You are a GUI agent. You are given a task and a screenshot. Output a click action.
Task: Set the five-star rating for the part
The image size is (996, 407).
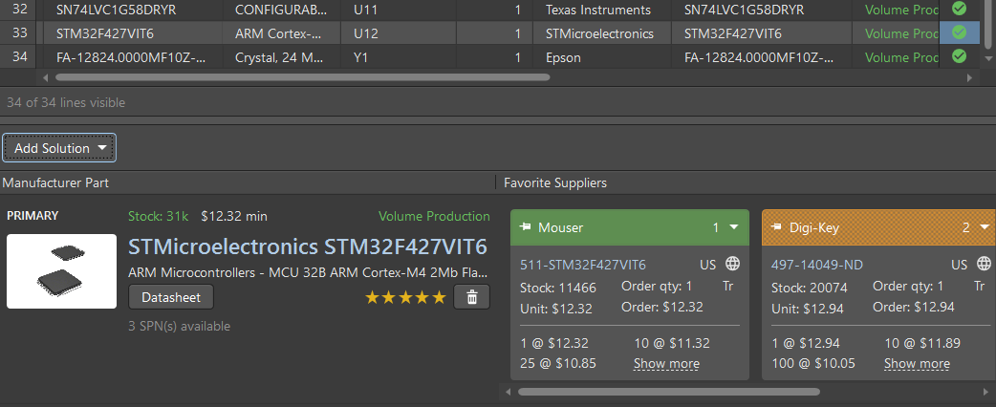pos(405,298)
